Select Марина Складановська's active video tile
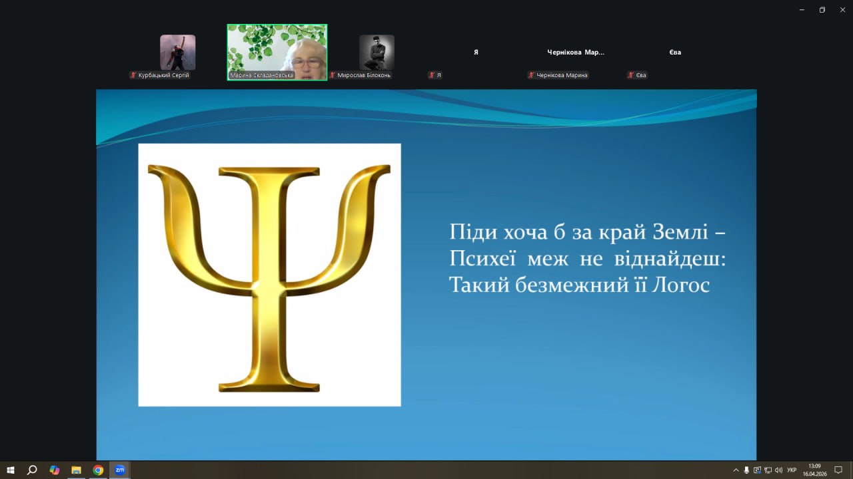Image resolution: width=853 pixels, height=479 pixels. pyautogui.click(x=277, y=52)
